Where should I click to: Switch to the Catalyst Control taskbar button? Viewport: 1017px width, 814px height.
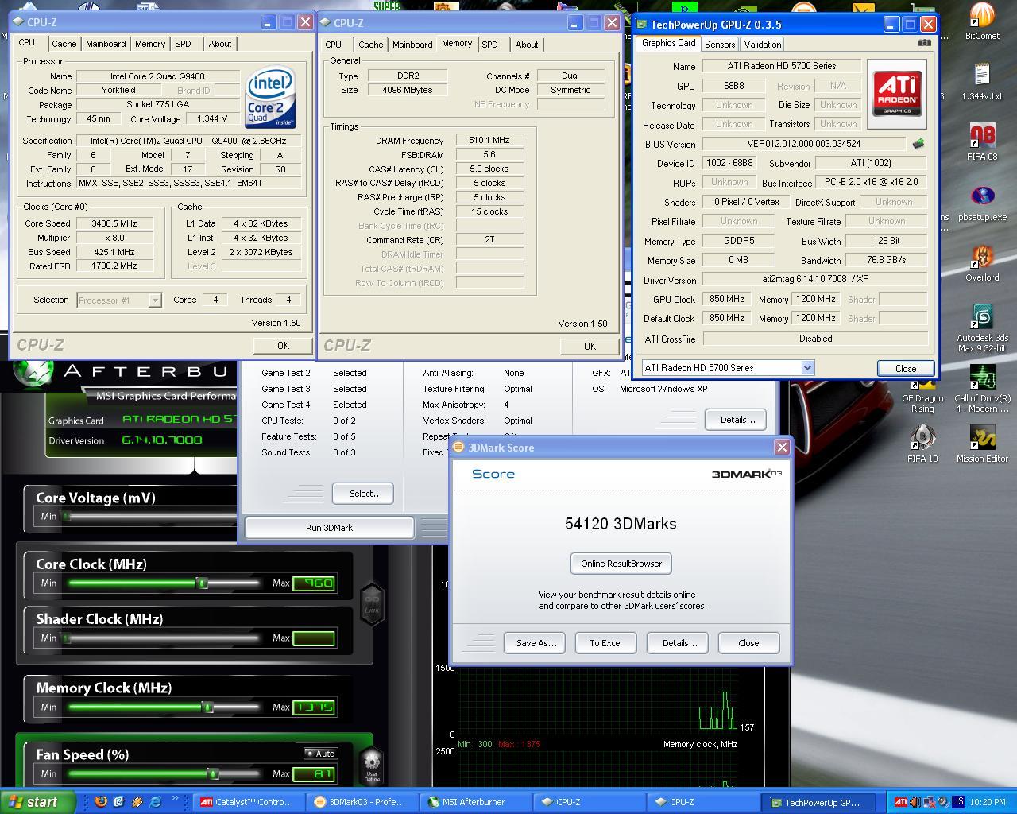click(247, 802)
